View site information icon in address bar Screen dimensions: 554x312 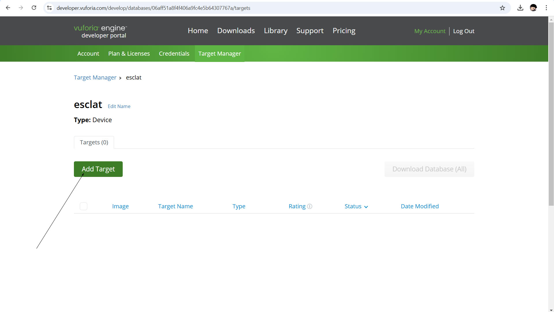(49, 8)
